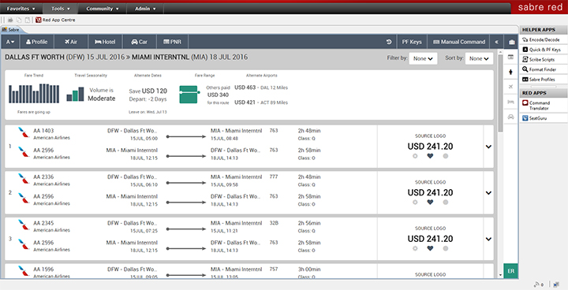This screenshot has width=568, height=290.
Task: Click the Fare Trend bar chart
Action: click(34, 94)
